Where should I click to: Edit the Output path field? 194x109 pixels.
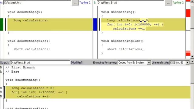tap(40, 63)
